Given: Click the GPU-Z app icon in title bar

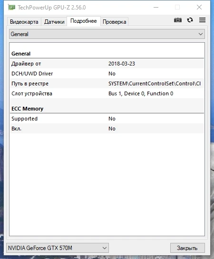Looking at the screenshot, I should click(11, 7).
